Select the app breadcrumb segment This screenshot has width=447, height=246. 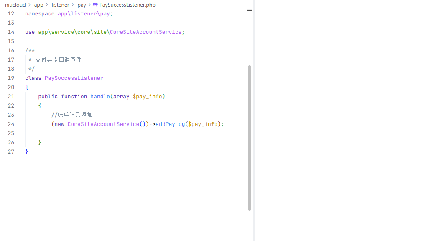(38, 5)
